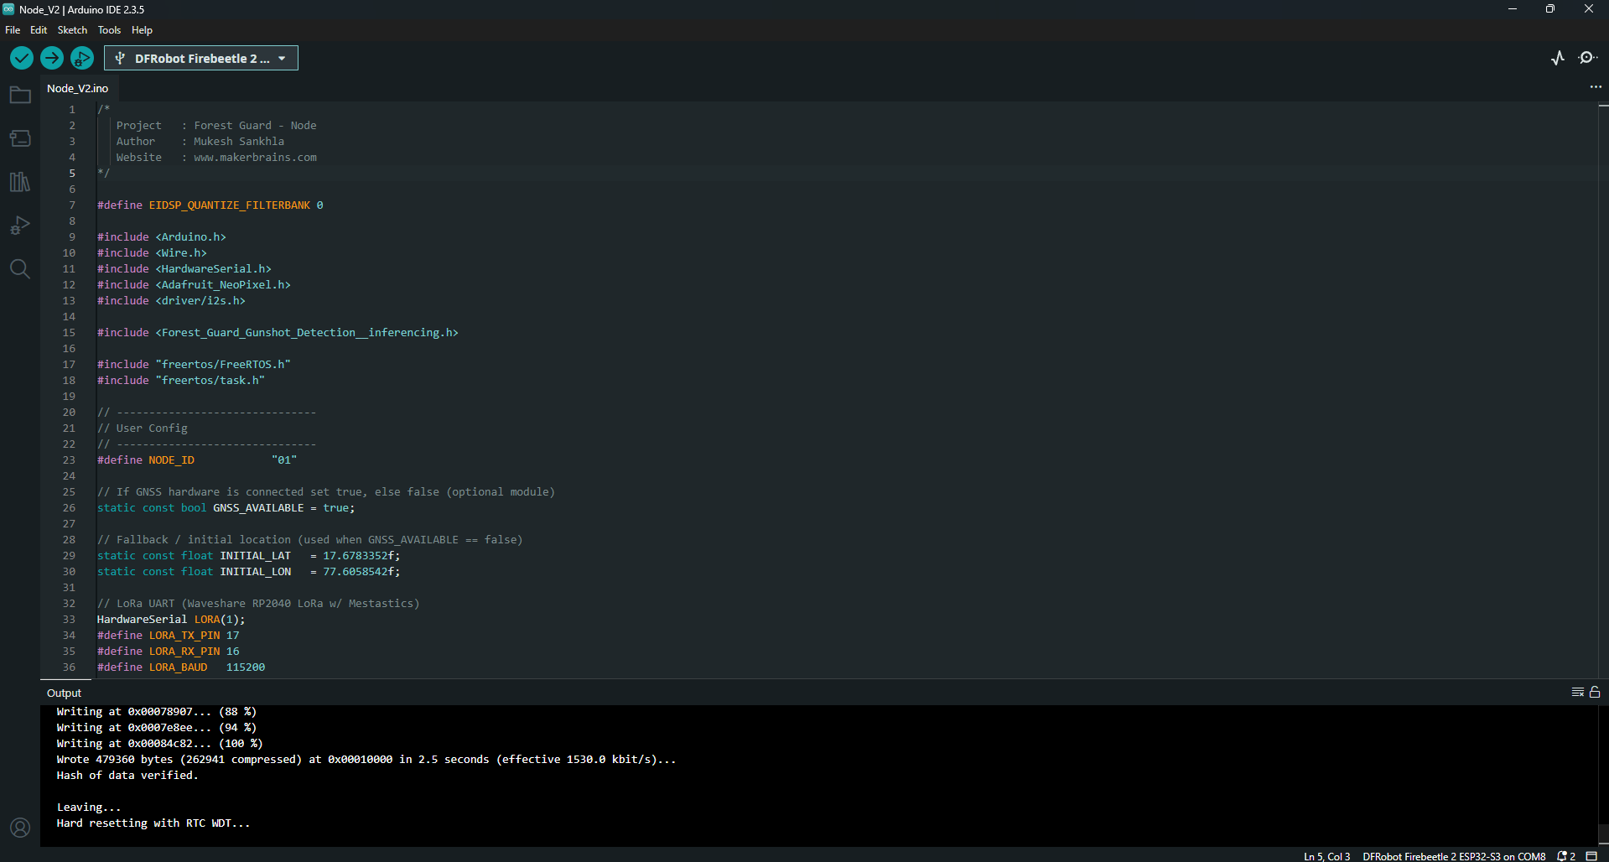Open the Sketchbook folder panel
Viewport: 1609px width, 862px height.
pos(20,95)
